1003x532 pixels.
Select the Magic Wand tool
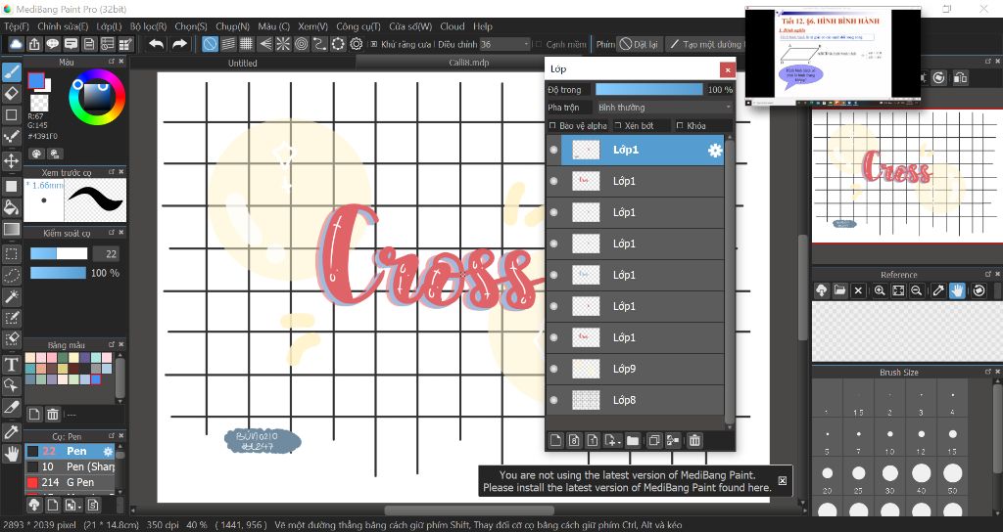(x=12, y=296)
